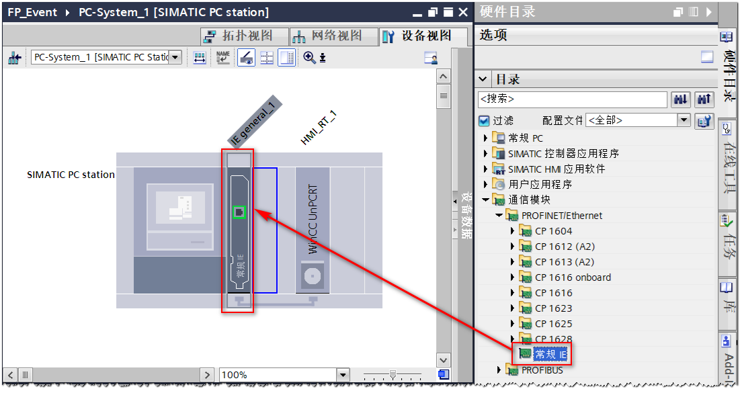
Task: Open the PC-System_1 device selector dropdown
Action: coord(175,58)
